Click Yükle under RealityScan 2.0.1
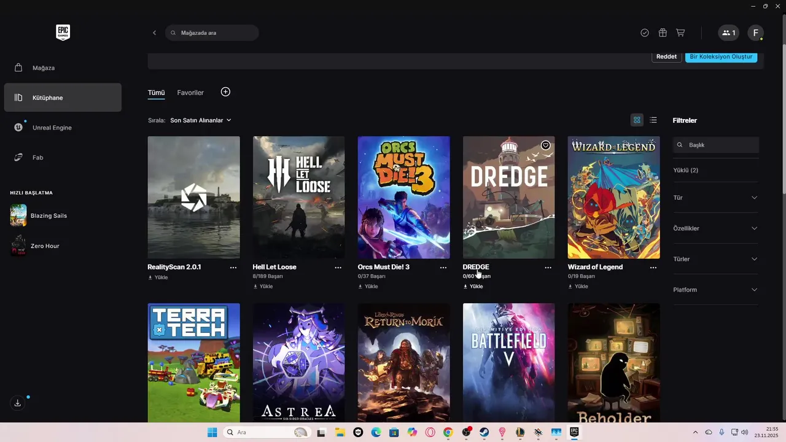786x442 pixels. point(158,277)
